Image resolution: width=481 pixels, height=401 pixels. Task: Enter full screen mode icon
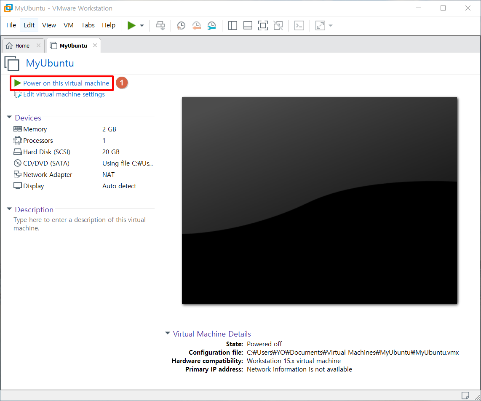(263, 25)
